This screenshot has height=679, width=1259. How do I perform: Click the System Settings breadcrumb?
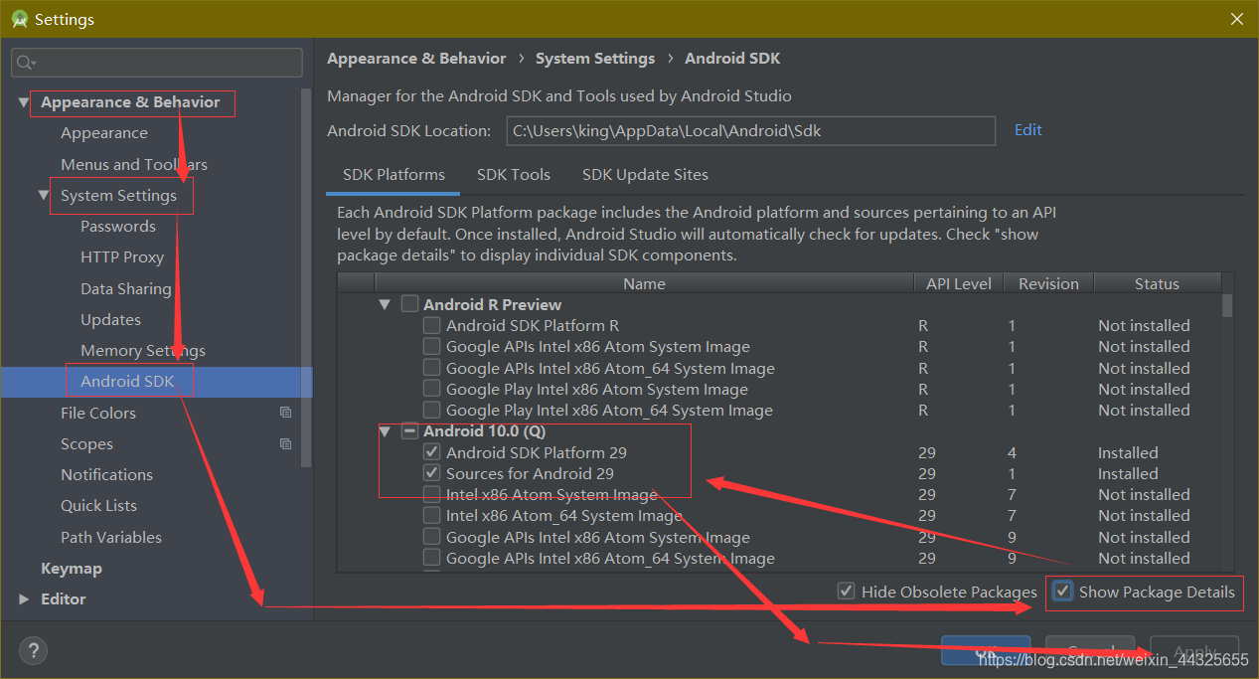pyautogui.click(x=595, y=59)
